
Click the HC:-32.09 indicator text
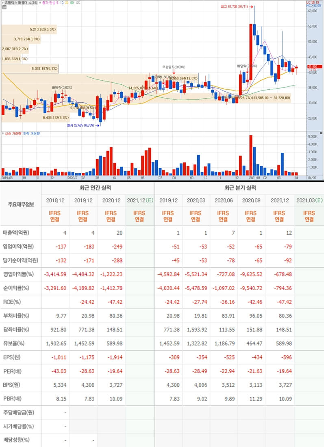click(x=313, y=5)
